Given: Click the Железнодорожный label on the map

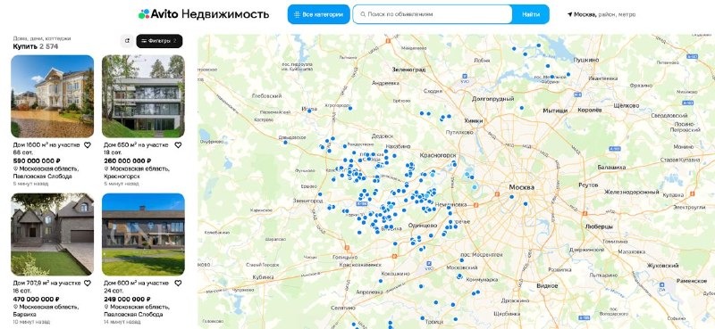Looking at the screenshot, I should click(x=632, y=192).
